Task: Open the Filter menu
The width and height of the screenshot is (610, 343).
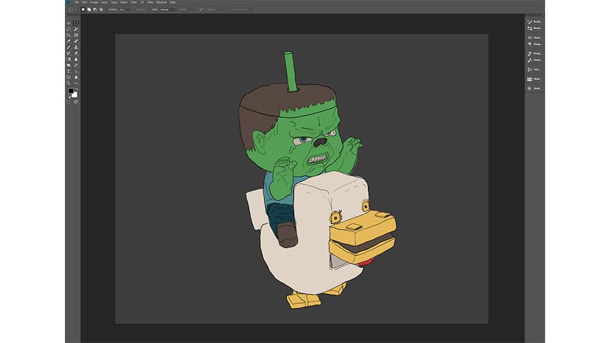Action: 133,2
